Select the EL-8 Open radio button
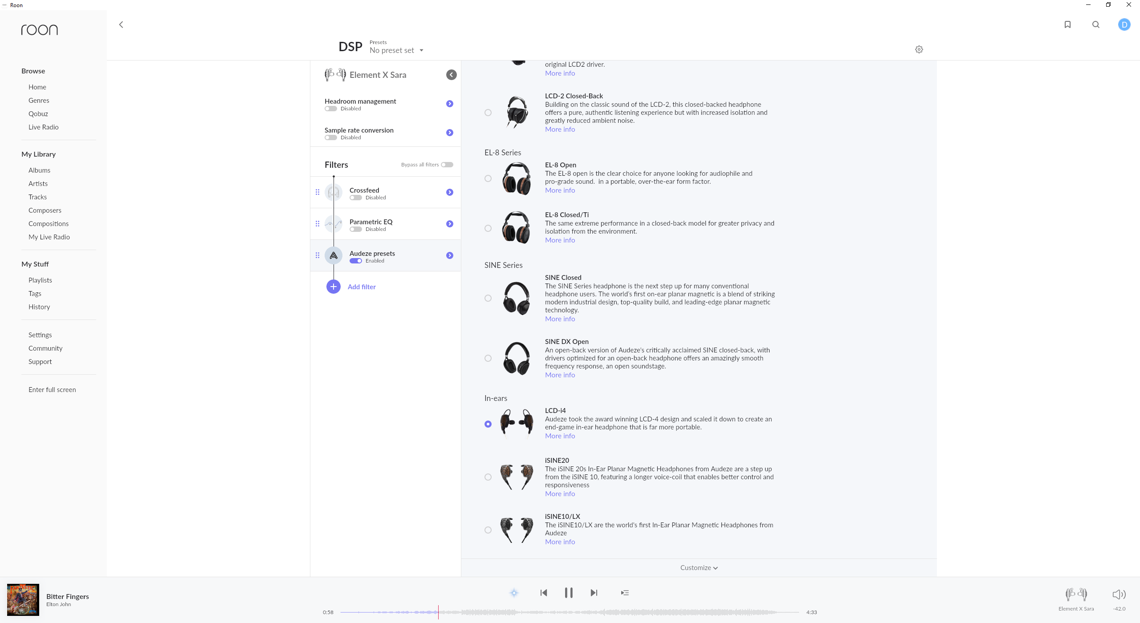Image resolution: width=1140 pixels, height=623 pixels. (x=488, y=178)
